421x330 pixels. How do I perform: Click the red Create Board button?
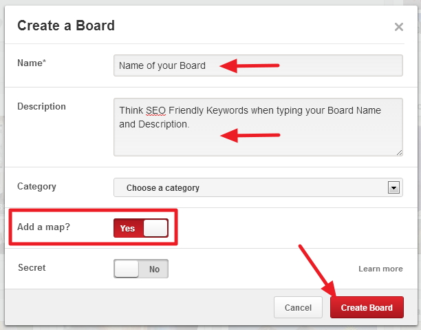tap(367, 307)
